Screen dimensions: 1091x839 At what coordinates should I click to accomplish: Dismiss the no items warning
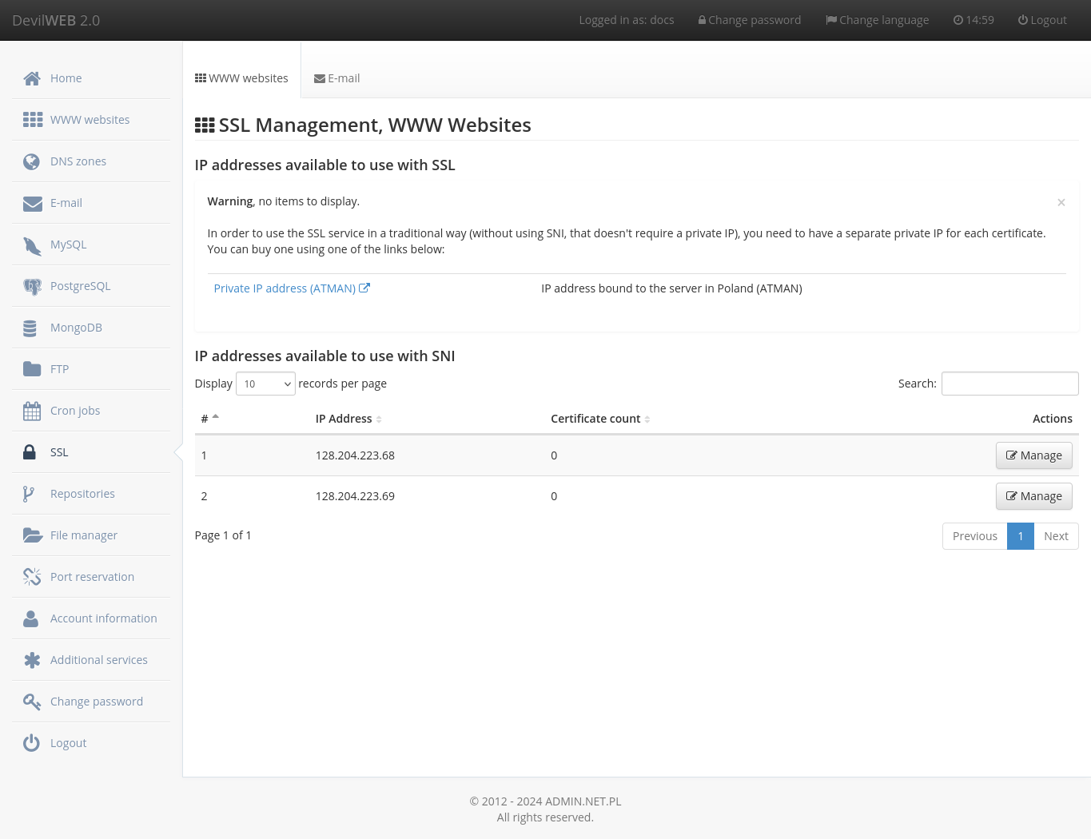pos(1061,202)
